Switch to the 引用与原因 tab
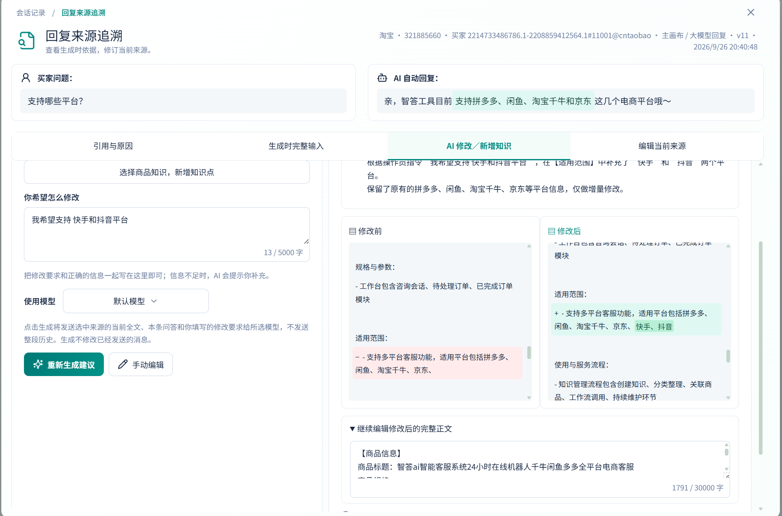782x516 pixels. pyautogui.click(x=113, y=146)
